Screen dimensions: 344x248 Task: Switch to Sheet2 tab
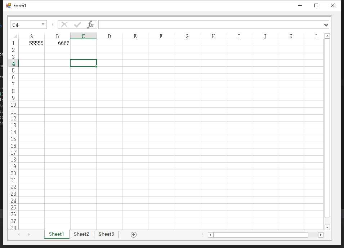pos(82,234)
